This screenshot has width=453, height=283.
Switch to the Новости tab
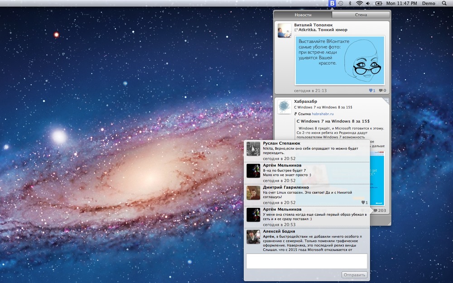[303, 15]
